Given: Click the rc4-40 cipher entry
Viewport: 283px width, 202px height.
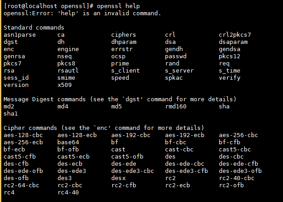Looking at the screenshot, I should coord(68,192).
